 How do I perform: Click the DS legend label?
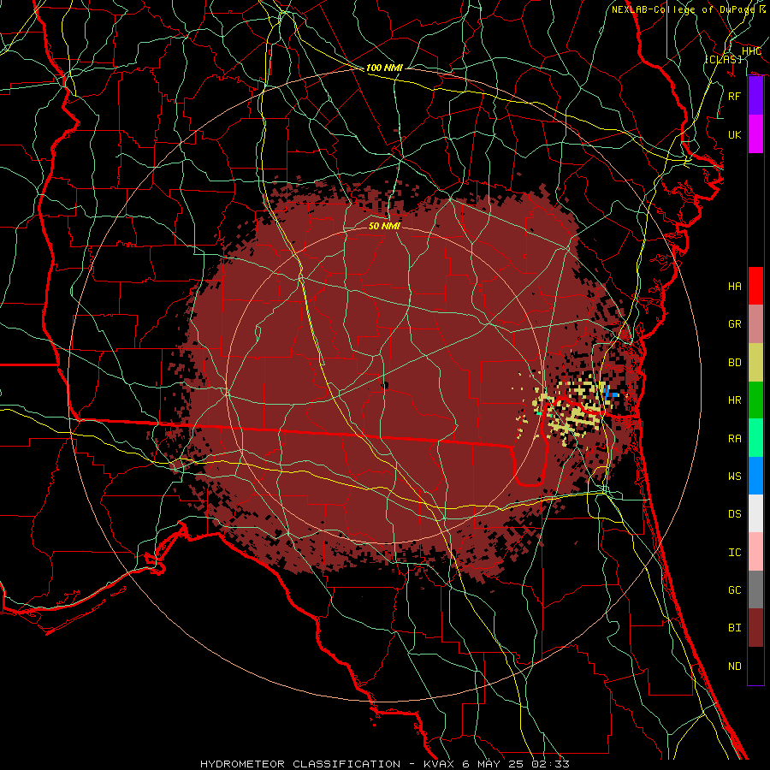pos(734,513)
